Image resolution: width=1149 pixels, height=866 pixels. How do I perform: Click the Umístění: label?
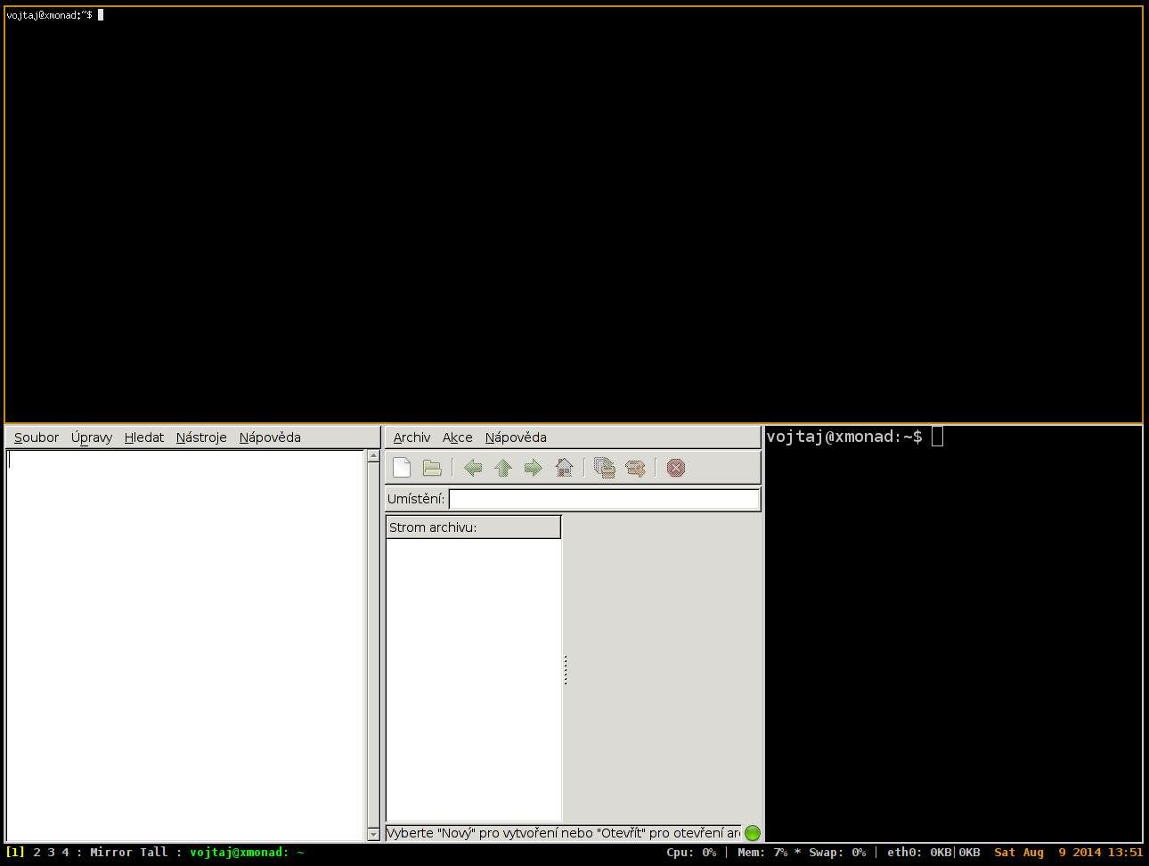[416, 499]
